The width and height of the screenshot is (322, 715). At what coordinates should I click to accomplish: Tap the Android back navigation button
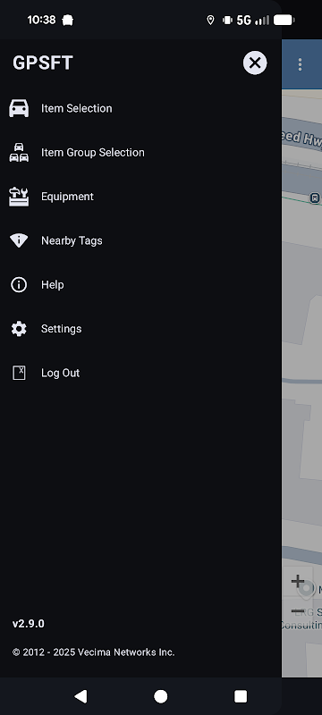click(80, 696)
